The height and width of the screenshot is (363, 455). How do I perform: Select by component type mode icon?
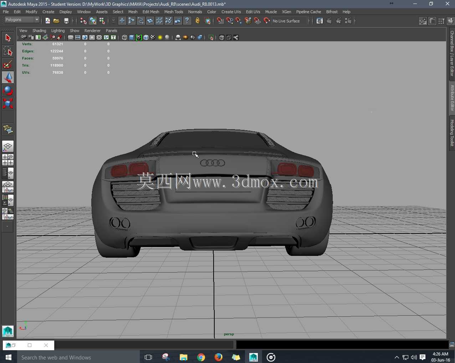click(102, 21)
